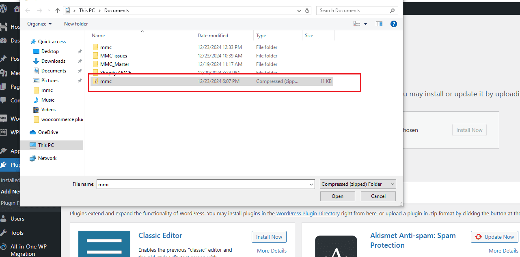Viewport: 520px width, 257px height.
Task: Click inside the File name field
Action: pyautogui.click(x=202, y=184)
